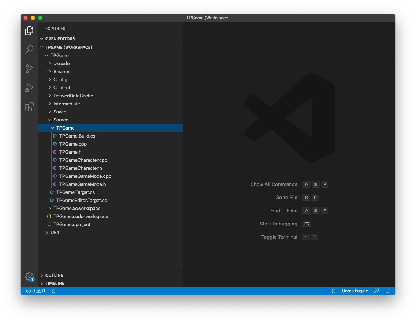Expand the Content folder
This screenshot has height=322, width=416.
(111, 88)
